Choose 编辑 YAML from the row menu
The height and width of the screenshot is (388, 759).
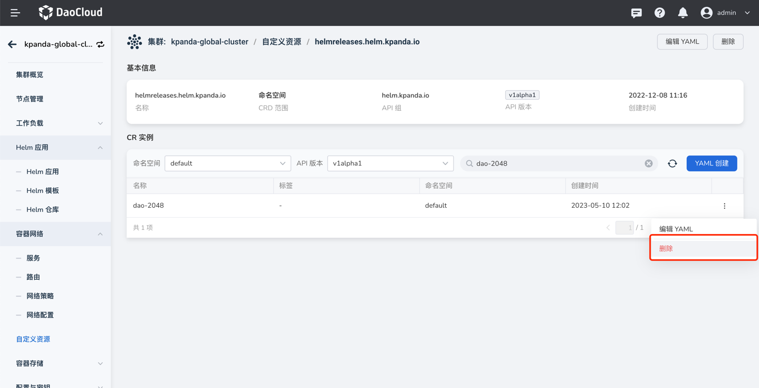point(704,229)
